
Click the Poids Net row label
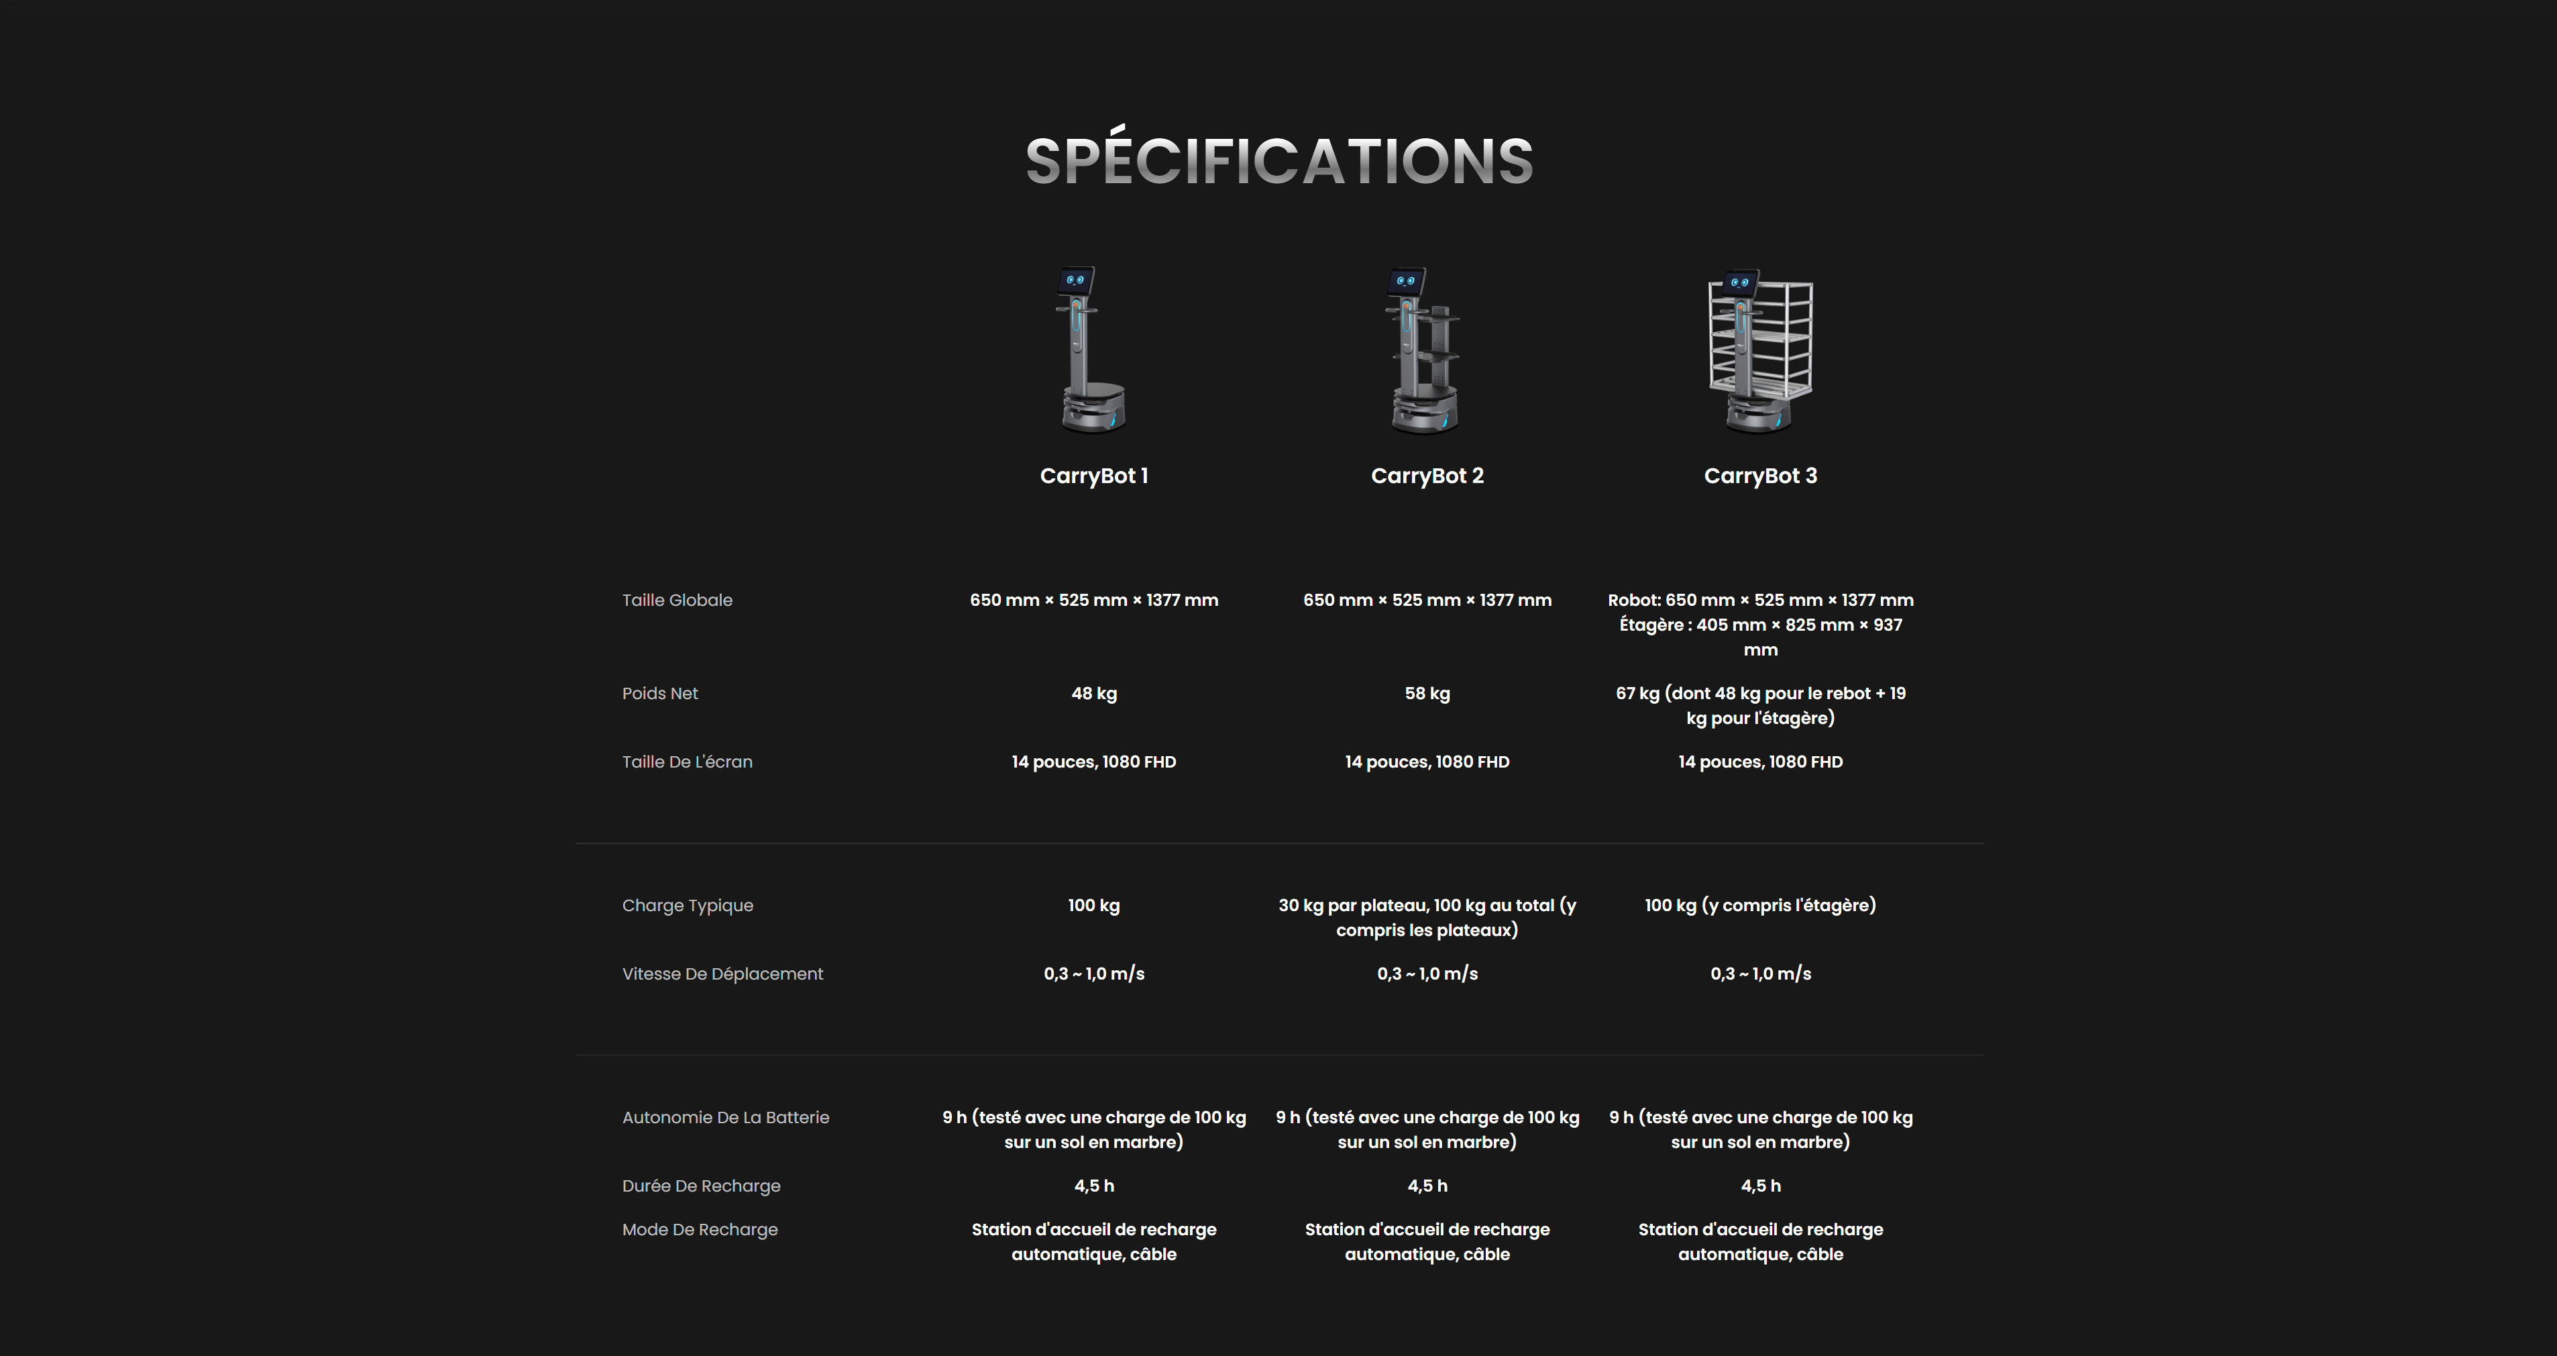click(660, 693)
